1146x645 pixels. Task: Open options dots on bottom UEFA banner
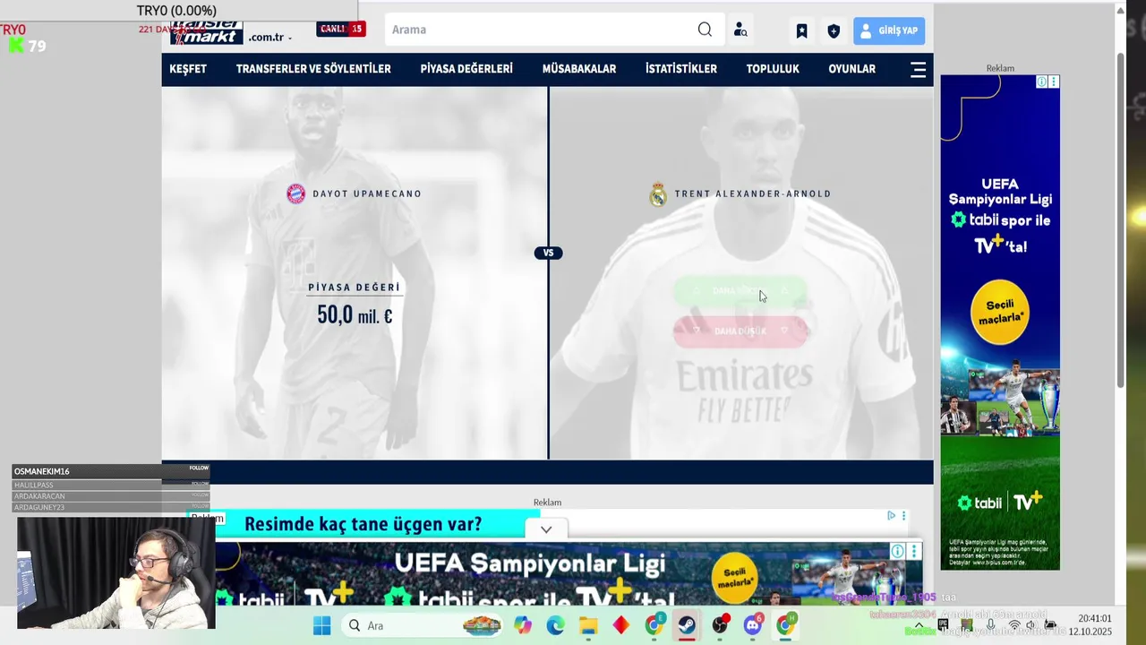point(914,551)
